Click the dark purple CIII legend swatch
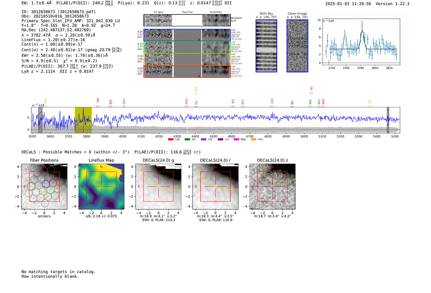Screen dimensions: 431x293 click(x=220, y=140)
